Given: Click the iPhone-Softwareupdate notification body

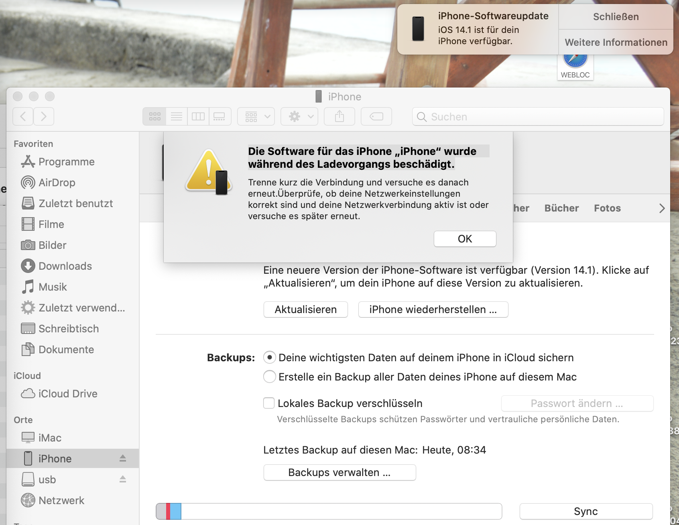Looking at the screenshot, I should tap(478, 29).
